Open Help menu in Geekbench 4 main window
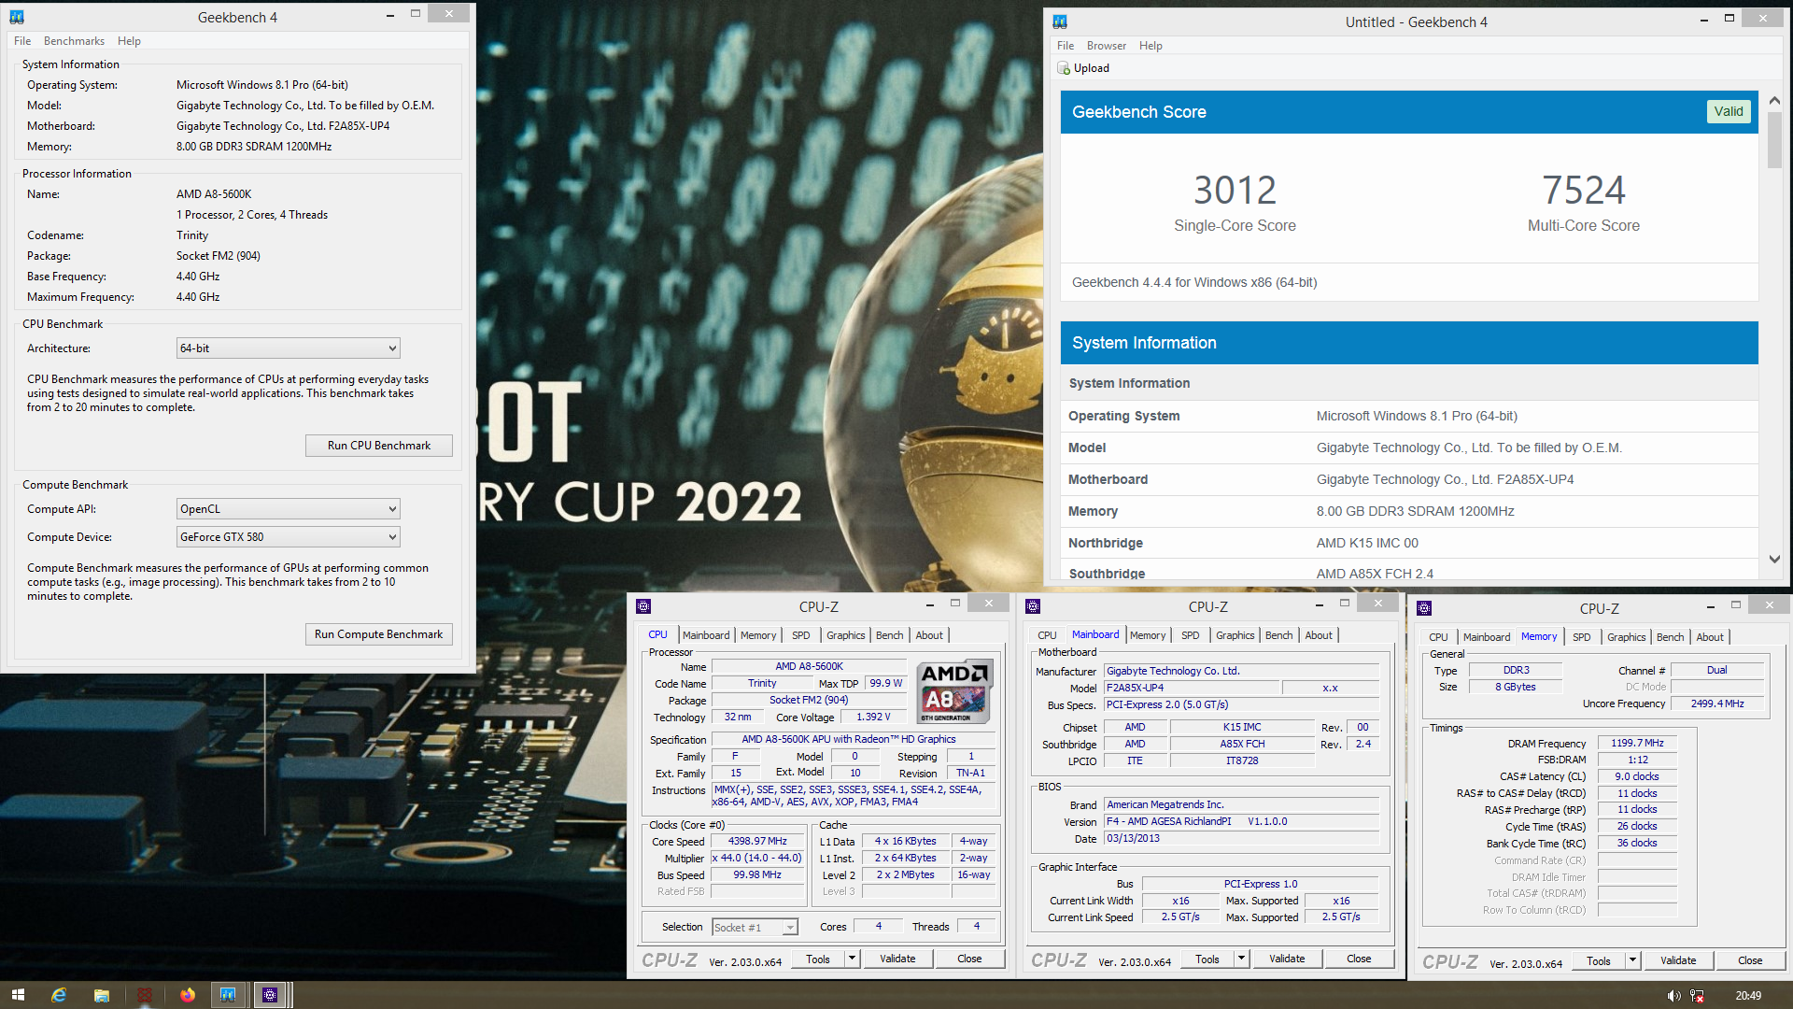Image resolution: width=1793 pixels, height=1009 pixels. click(129, 41)
